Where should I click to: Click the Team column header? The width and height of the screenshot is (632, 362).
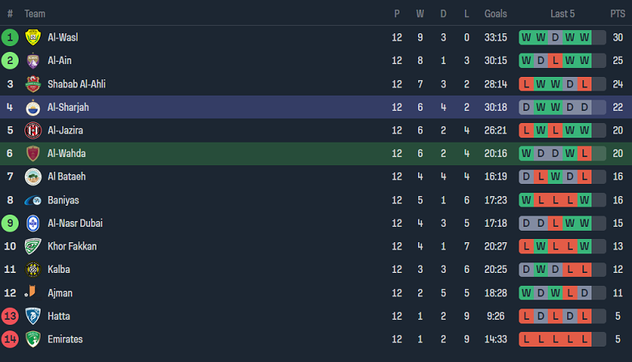click(35, 14)
